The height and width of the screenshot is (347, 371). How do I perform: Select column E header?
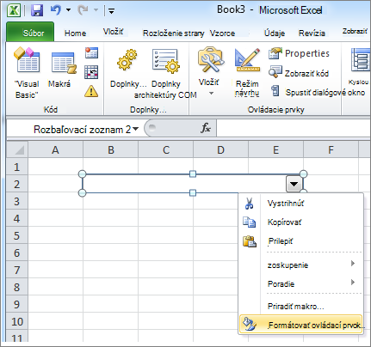click(x=275, y=149)
